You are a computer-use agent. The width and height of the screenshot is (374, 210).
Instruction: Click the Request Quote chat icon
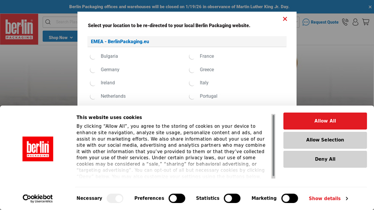click(x=306, y=22)
